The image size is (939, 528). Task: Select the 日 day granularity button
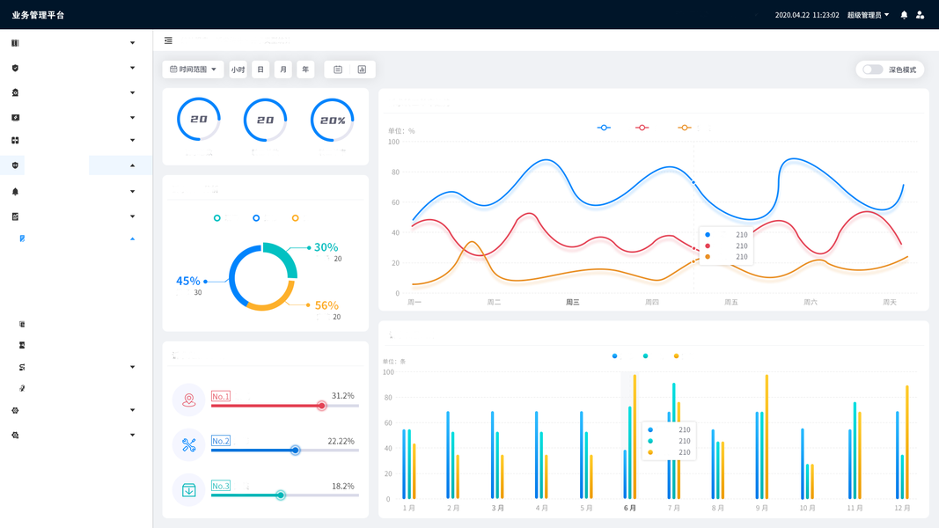(260, 70)
